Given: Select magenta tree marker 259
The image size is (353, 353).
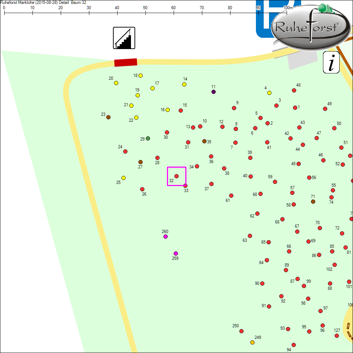Looking at the screenshot, I should [x=176, y=253].
